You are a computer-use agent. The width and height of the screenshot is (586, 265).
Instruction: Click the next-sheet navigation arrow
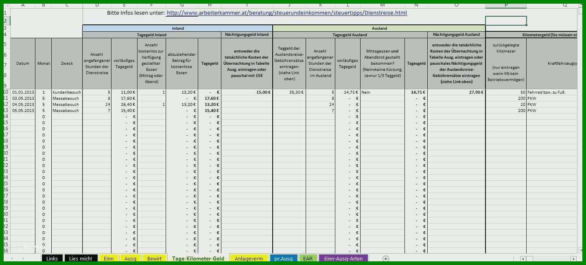[23, 258]
